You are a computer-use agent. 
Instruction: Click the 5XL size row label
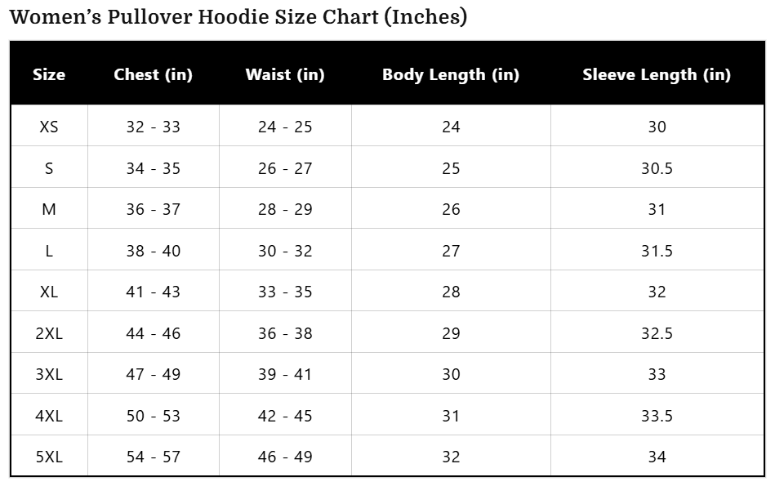click(49, 457)
